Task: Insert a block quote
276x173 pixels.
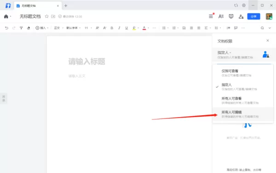Action: click(228, 28)
